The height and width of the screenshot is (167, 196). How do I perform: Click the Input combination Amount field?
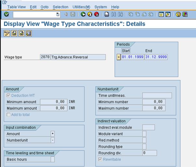53,134
